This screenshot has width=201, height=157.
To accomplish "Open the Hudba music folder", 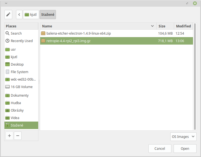I will click(21, 103).
